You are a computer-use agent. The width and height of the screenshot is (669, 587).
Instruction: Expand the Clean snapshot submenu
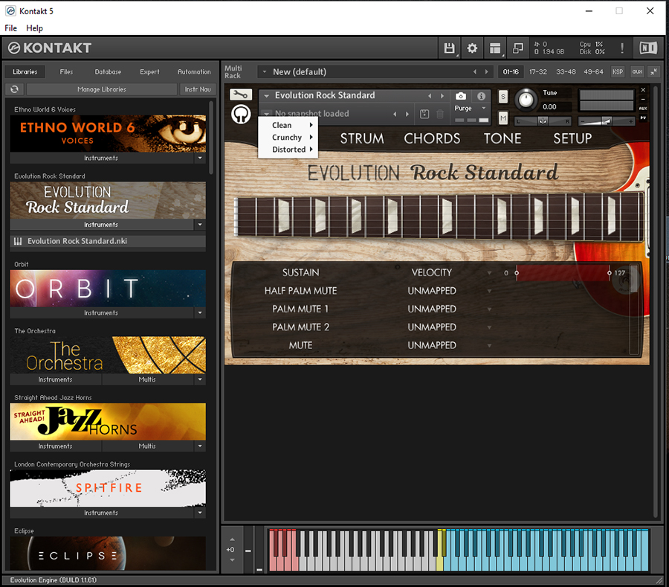point(287,125)
